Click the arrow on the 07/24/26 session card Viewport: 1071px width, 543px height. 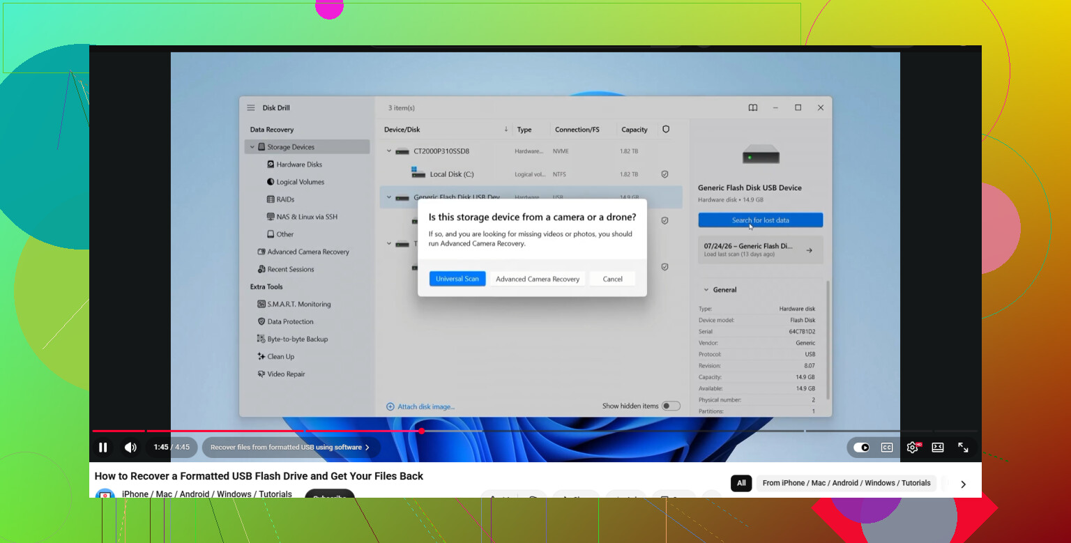tap(809, 250)
